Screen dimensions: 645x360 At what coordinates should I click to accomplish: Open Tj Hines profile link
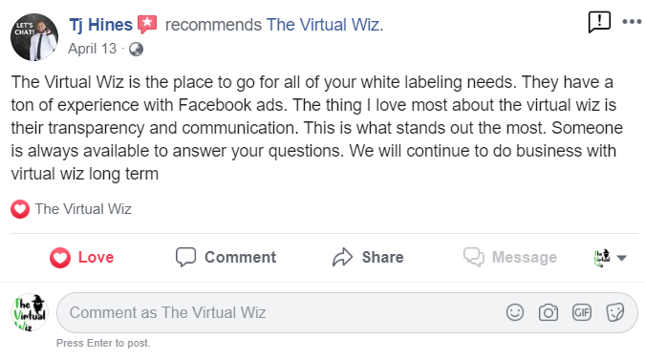pyautogui.click(x=100, y=25)
